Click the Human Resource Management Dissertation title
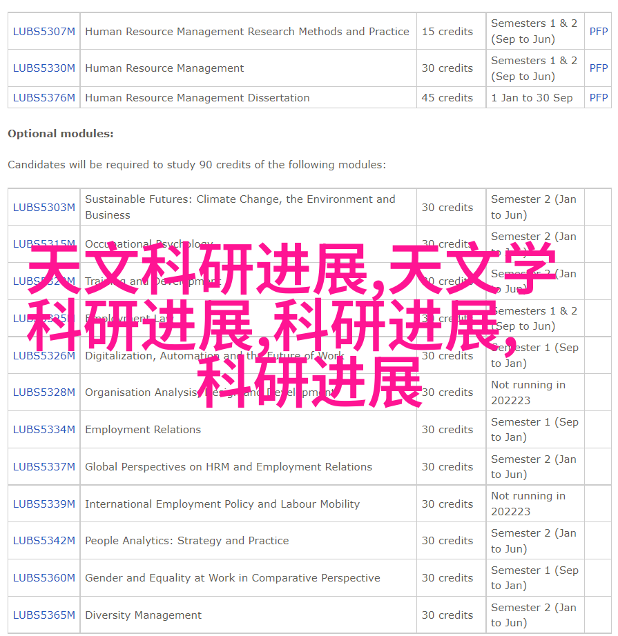The image size is (618, 636). point(197,98)
